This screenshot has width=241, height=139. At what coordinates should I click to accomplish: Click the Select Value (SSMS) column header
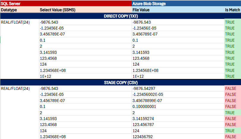85,10
